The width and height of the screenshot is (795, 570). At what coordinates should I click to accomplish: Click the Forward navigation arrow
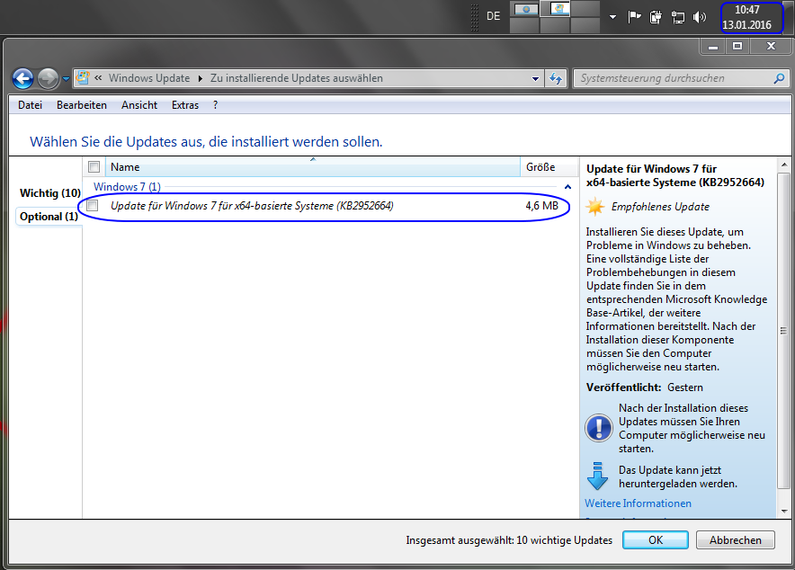pyautogui.click(x=49, y=78)
